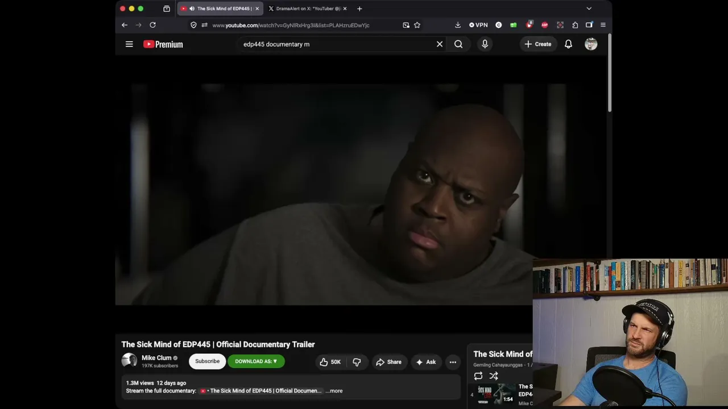This screenshot has width=728, height=409.
Task: Open the tab list dropdown chevron
Action: pyautogui.click(x=589, y=9)
